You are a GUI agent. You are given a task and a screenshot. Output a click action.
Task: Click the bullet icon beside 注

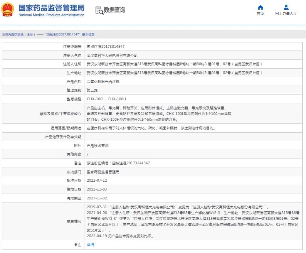(x=76, y=245)
